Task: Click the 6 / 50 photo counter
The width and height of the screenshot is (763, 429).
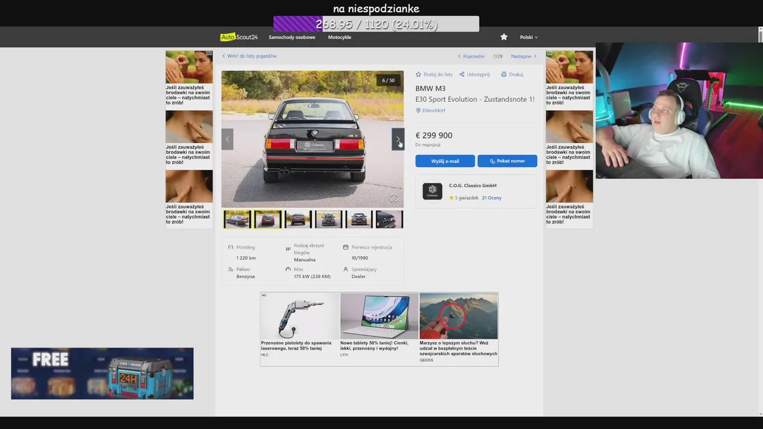Action: point(389,80)
